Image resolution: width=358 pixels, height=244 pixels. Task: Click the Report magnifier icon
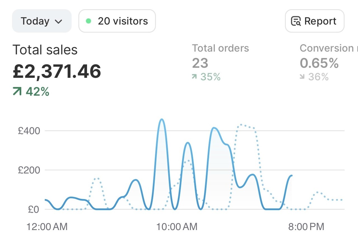296,21
